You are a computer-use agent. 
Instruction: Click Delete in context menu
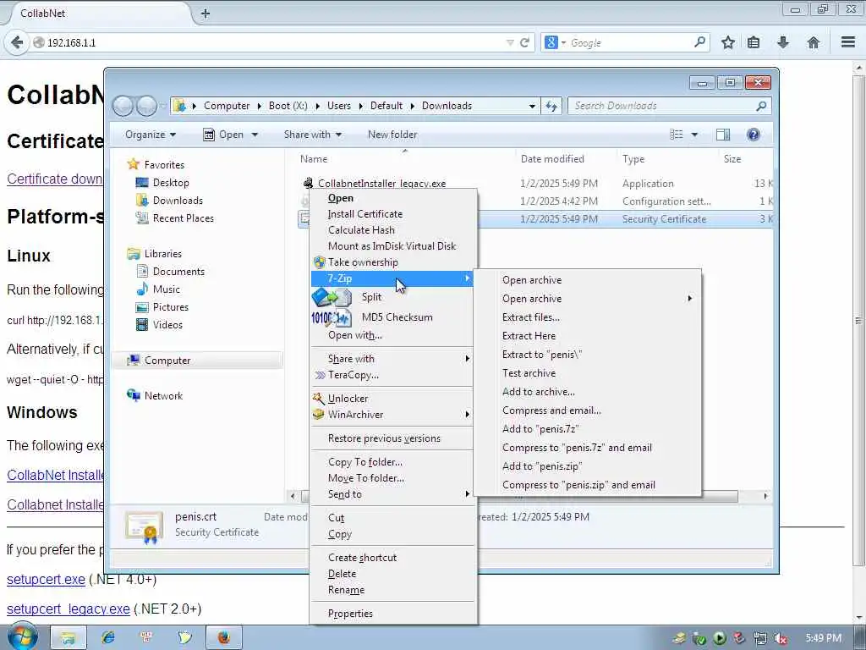click(342, 574)
